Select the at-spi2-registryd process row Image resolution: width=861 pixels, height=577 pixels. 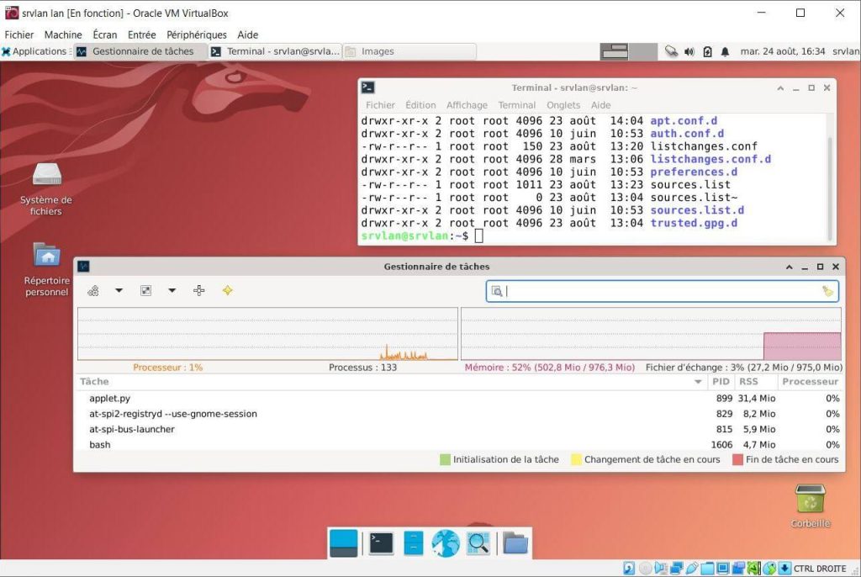(458, 414)
